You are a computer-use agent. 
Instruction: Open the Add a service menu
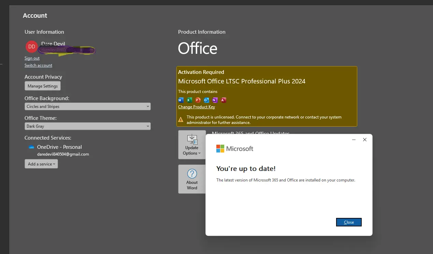pyautogui.click(x=41, y=164)
